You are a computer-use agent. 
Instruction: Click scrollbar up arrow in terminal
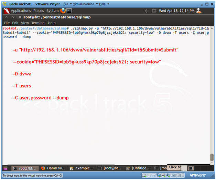pyautogui.click(x=212, y=28)
